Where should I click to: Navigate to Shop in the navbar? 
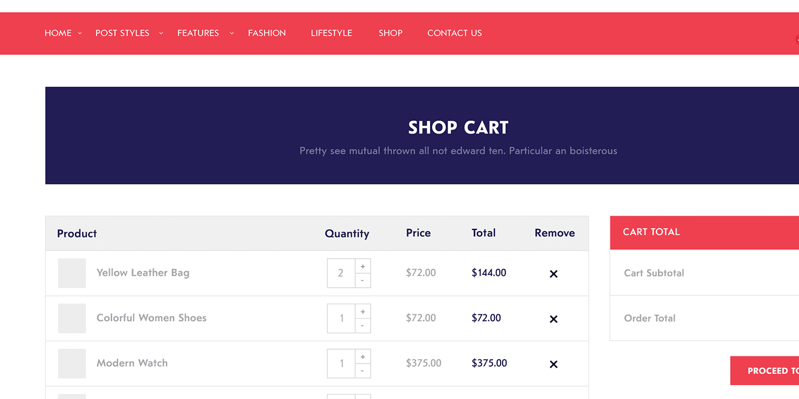(x=391, y=33)
